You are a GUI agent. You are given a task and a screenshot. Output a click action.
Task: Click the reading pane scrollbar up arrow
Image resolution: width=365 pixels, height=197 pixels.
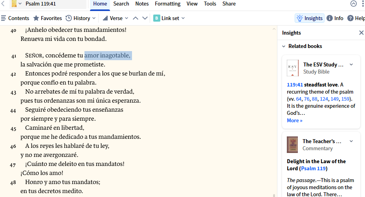[x=274, y=29]
